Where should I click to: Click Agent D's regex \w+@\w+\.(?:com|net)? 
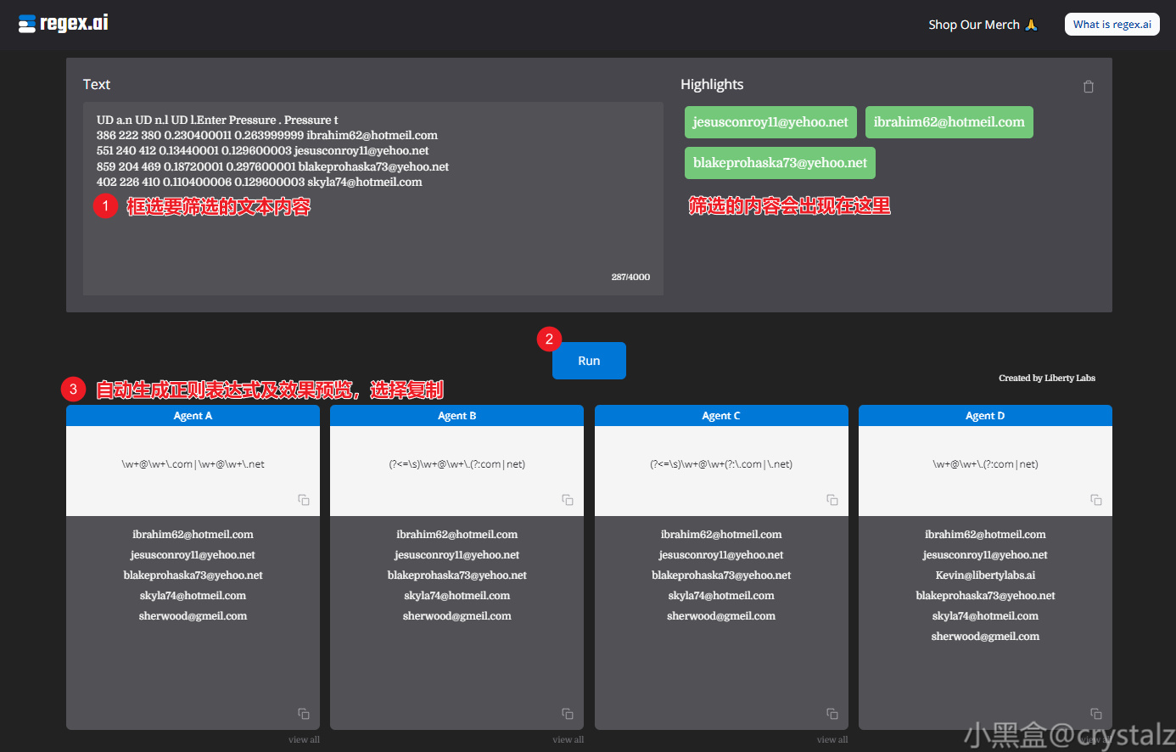(x=985, y=464)
